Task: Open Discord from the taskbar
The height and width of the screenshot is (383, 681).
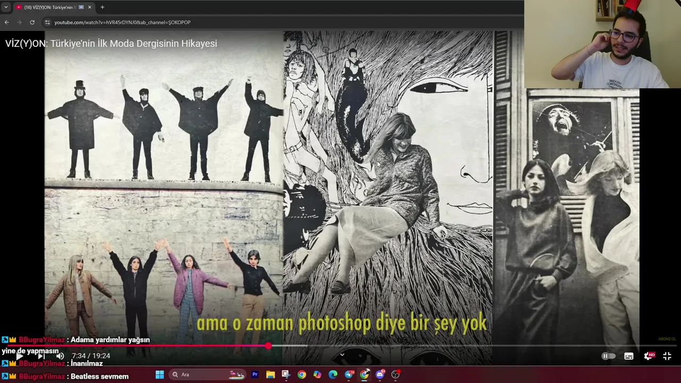Action: coord(380,374)
